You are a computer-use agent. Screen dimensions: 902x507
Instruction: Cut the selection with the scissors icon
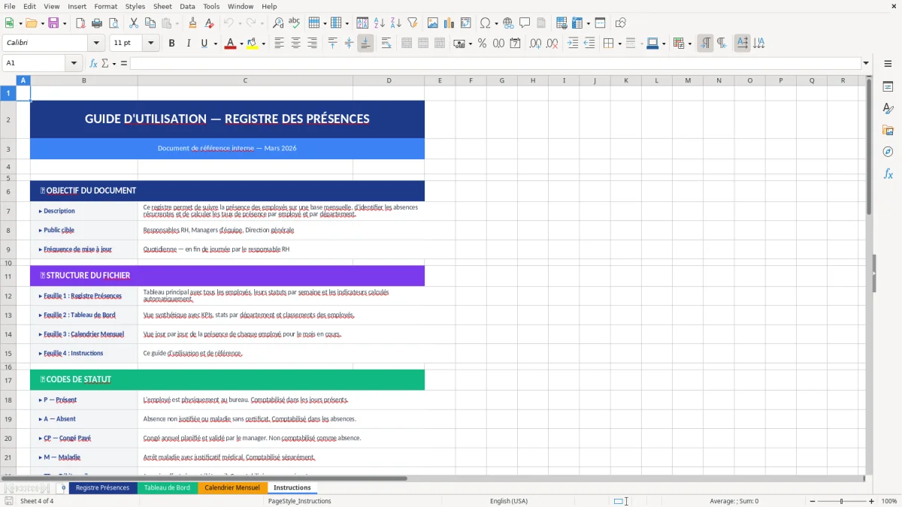coord(133,23)
